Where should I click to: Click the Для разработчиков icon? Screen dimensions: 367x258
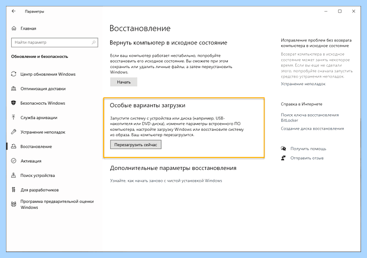[x=14, y=190]
